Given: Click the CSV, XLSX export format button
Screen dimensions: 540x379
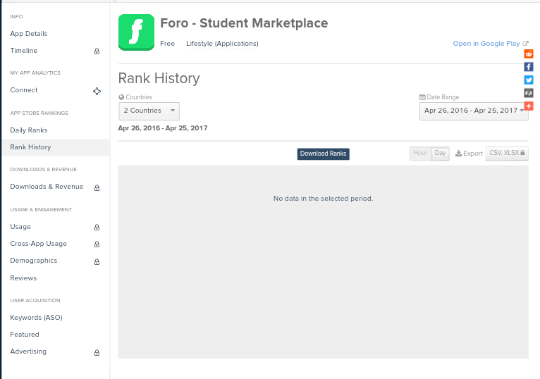Looking at the screenshot, I should click(x=506, y=154).
